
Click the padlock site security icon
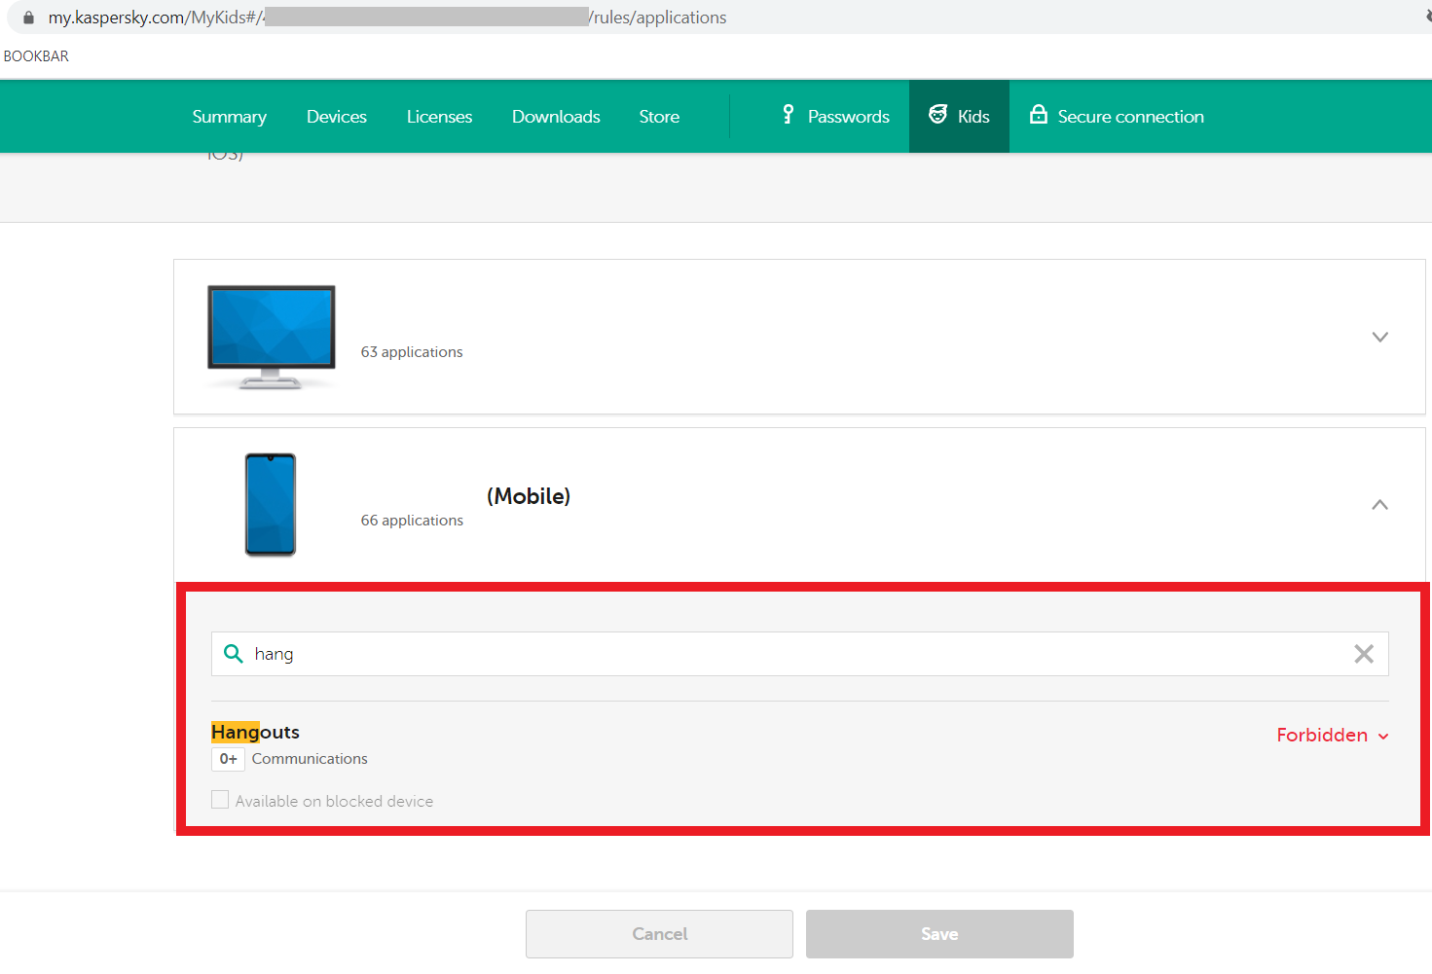click(x=28, y=18)
